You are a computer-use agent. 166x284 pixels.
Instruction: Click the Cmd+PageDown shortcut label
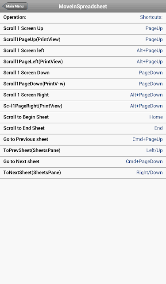[144, 162]
